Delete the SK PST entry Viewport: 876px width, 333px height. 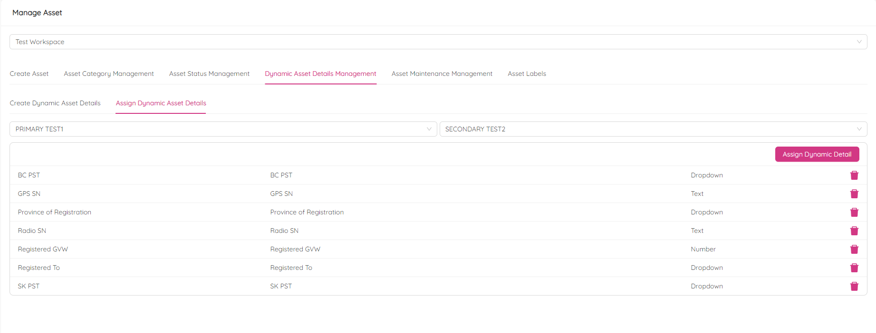pos(854,287)
